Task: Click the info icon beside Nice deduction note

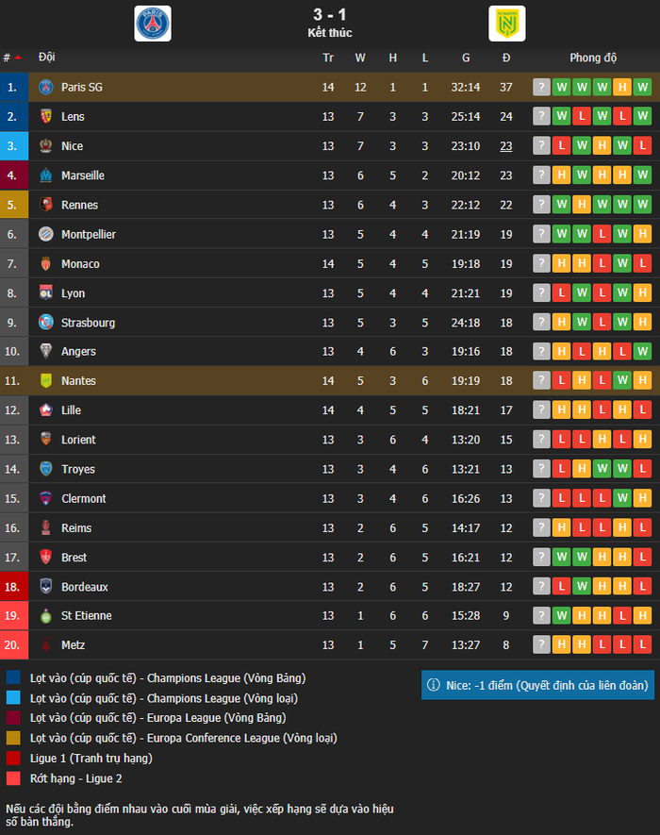Action: click(434, 685)
